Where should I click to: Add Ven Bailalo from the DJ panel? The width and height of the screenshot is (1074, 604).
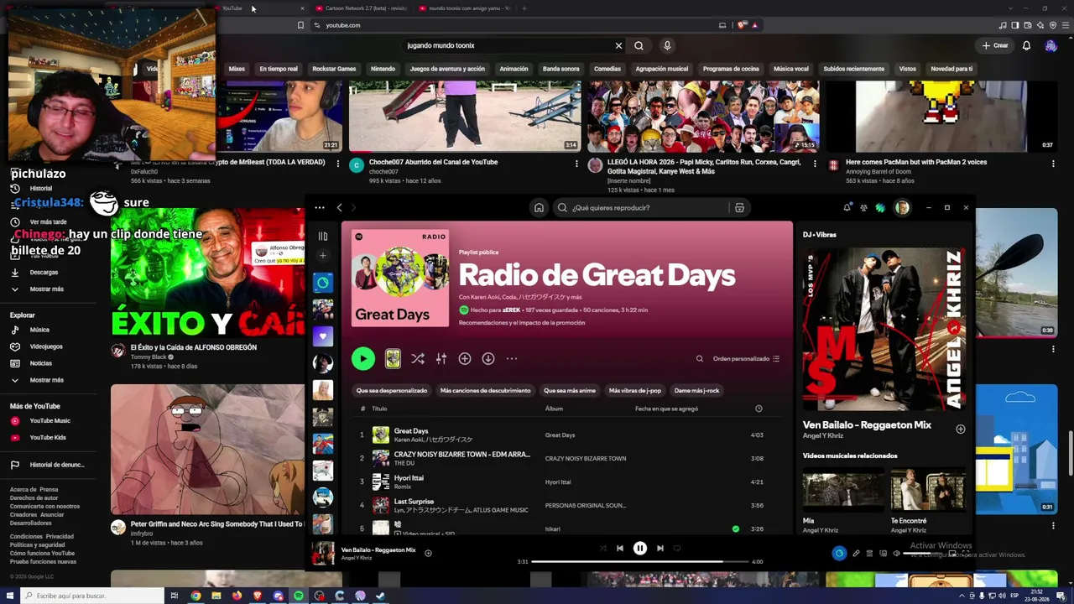(x=961, y=430)
